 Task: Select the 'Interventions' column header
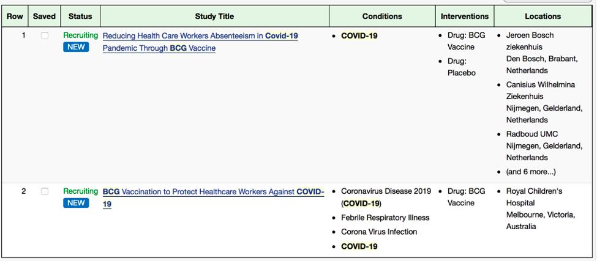[x=465, y=17]
